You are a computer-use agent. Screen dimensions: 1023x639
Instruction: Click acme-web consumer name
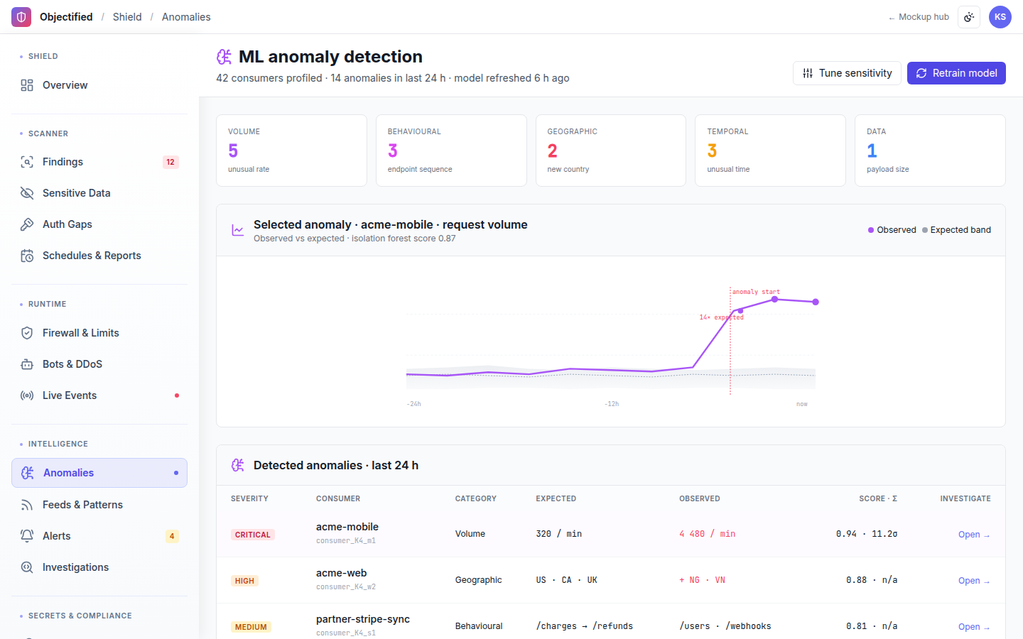[342, 573]
